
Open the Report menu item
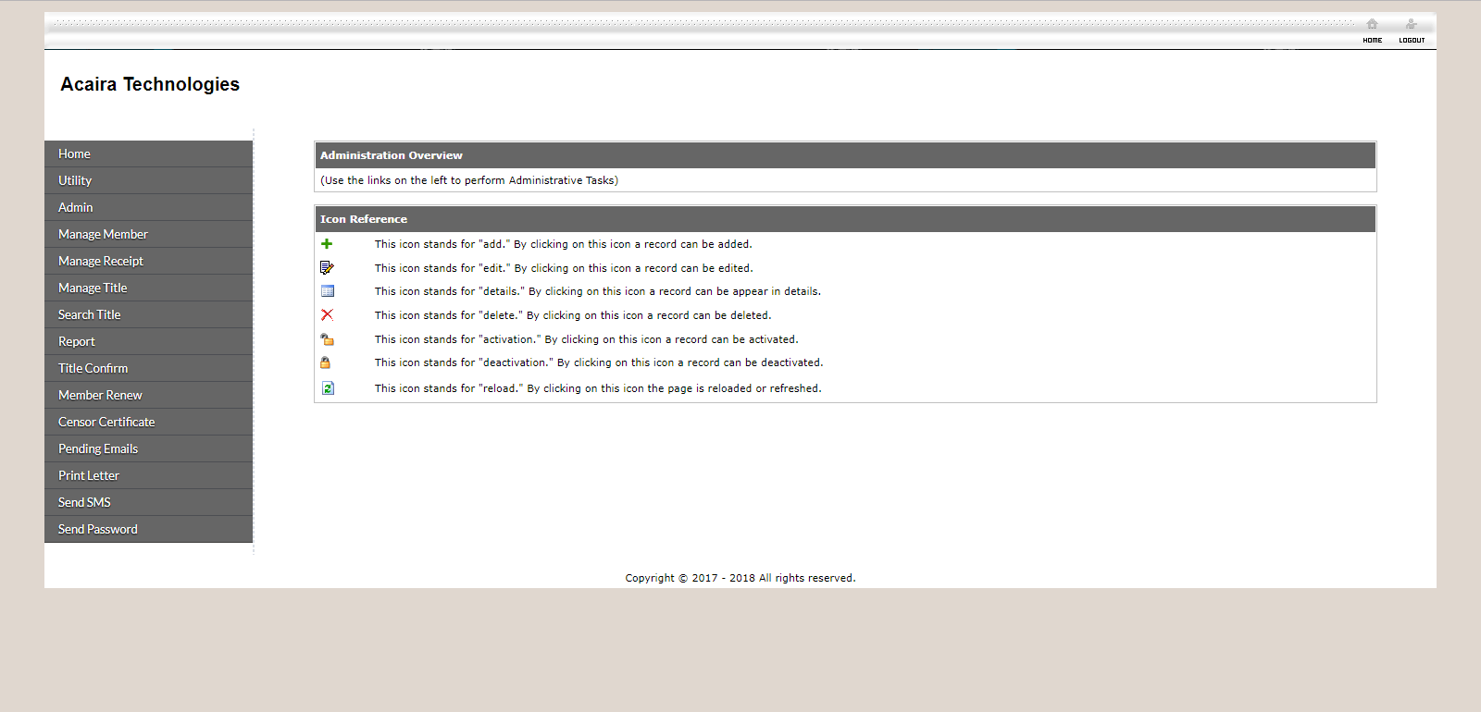coord(77,341)
